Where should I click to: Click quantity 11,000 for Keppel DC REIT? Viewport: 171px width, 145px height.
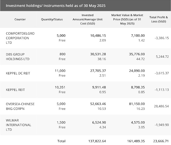coord(60,71)
